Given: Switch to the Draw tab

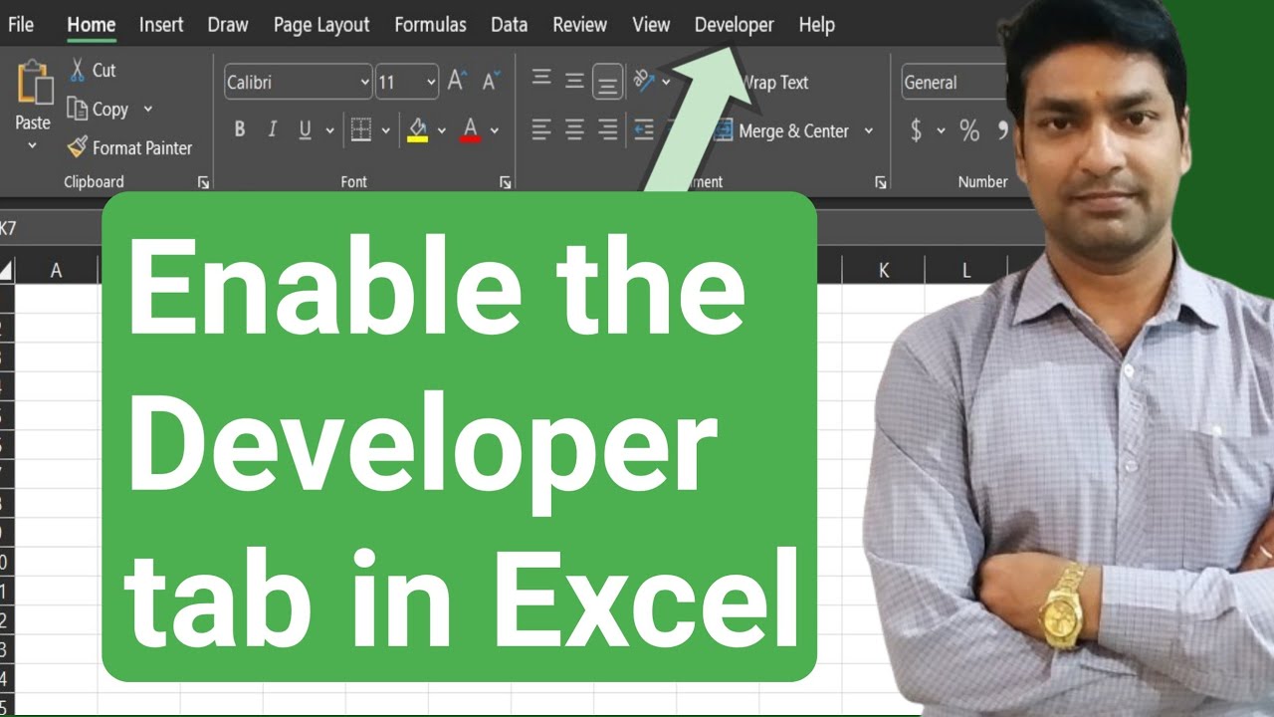Looking at the screenshot, I should 228,25.
